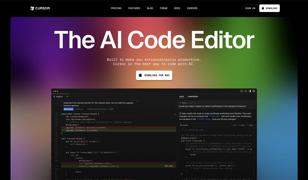308x180 pixels.
Task: Click Ask on the mod.rs code block
Action: pos(234,125)
